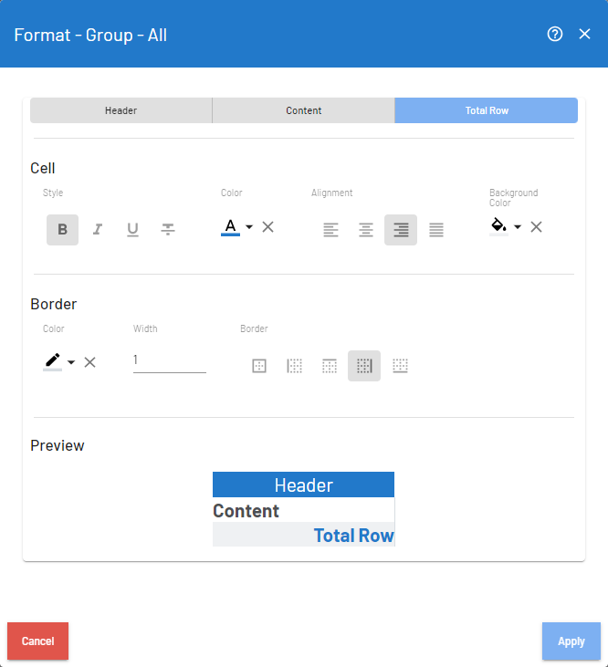The height and width of the screenshot is (667, 608).
Task: Clear the cell text color
Action: [268, 227]
